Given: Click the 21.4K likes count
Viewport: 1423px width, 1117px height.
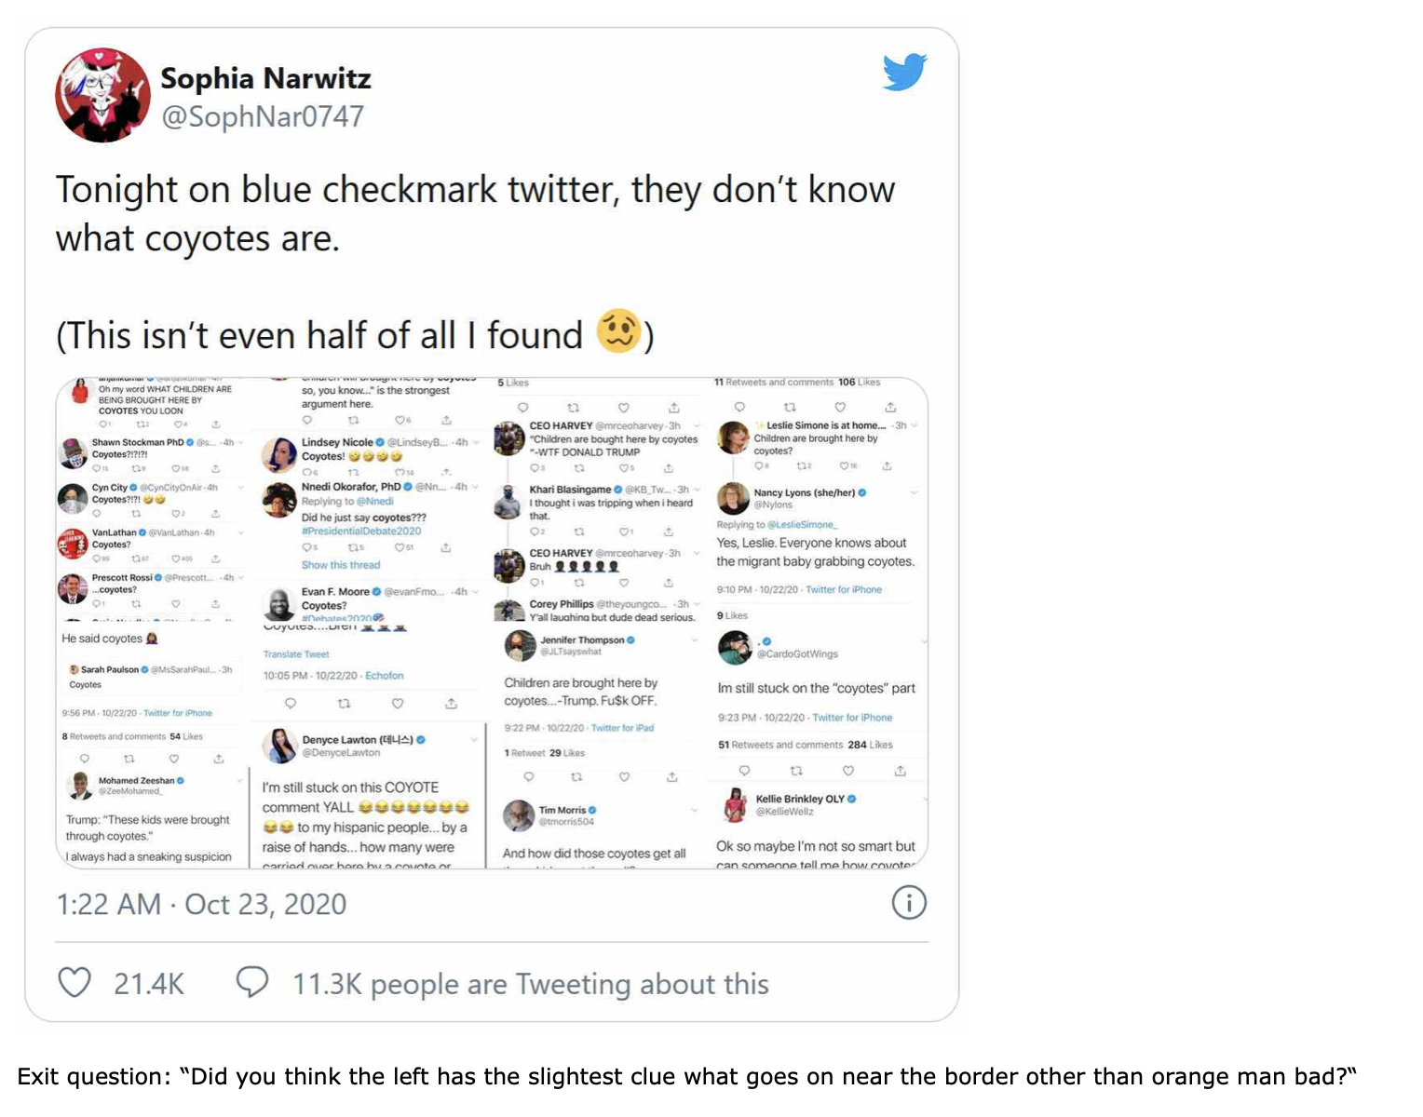Looking at the screenshot, I should point(149,984).
